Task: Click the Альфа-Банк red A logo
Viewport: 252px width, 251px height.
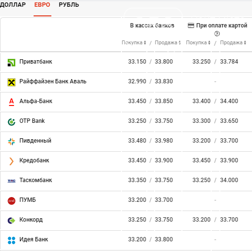Action: [12, 102]
